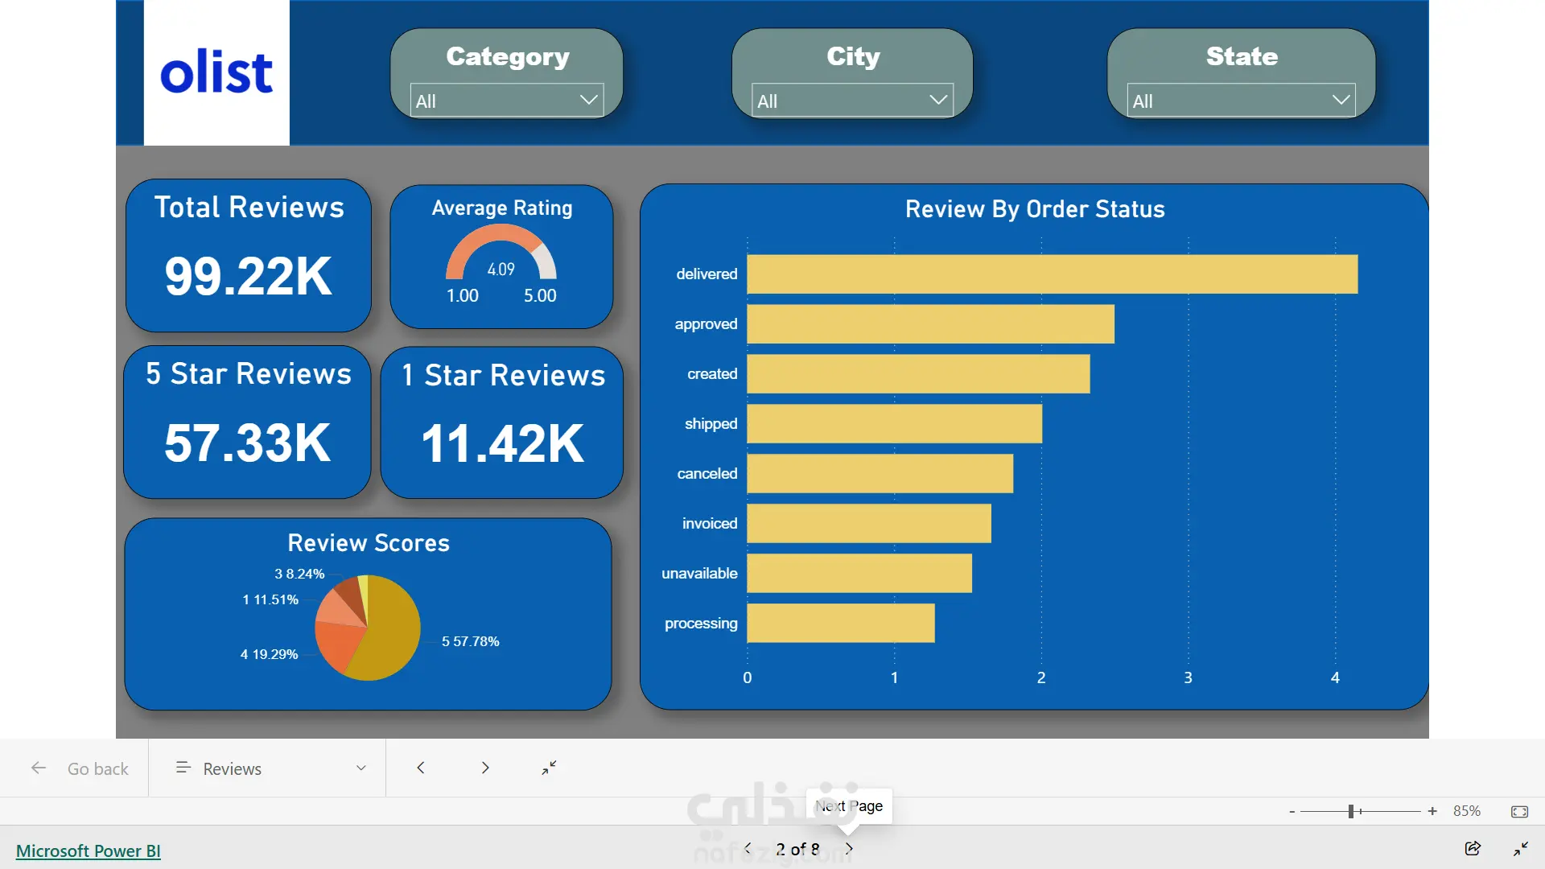Click the Review By Order Status title

pos(1035,209)
